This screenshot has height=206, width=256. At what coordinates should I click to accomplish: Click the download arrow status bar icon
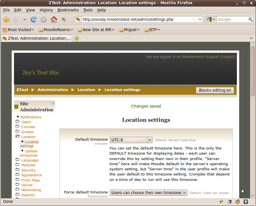tap(246, 202)
